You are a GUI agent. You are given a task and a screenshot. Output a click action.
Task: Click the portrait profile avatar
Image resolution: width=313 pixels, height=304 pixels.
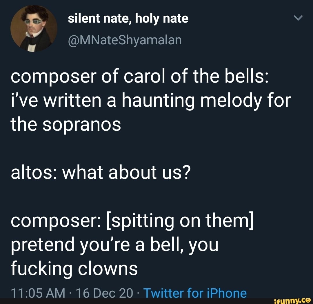click(x=34, y=28)
